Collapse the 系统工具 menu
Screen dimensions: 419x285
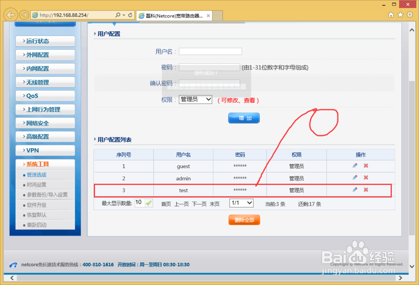(45, 164)
